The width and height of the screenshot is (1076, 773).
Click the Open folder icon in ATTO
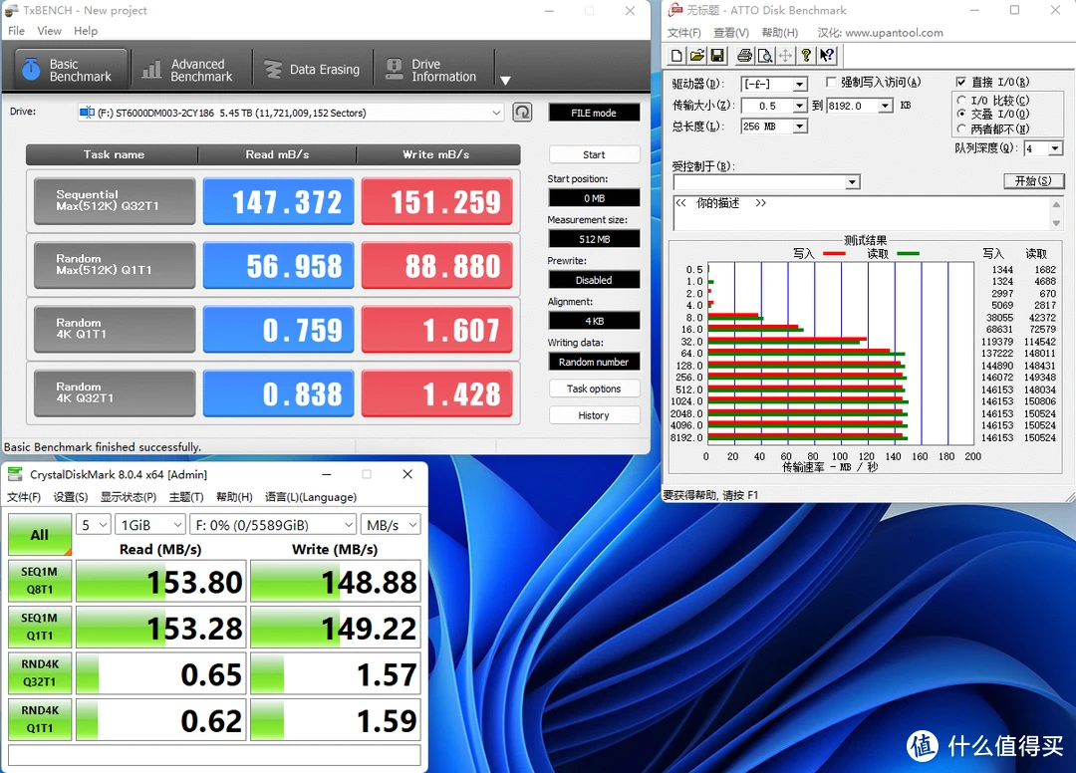coord(697,56)
